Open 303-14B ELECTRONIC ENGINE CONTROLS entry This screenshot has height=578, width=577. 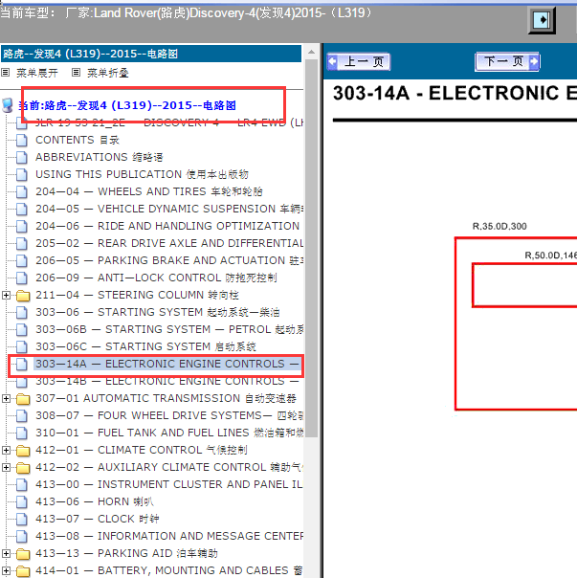pyautogui.click(x=167, y=381)
